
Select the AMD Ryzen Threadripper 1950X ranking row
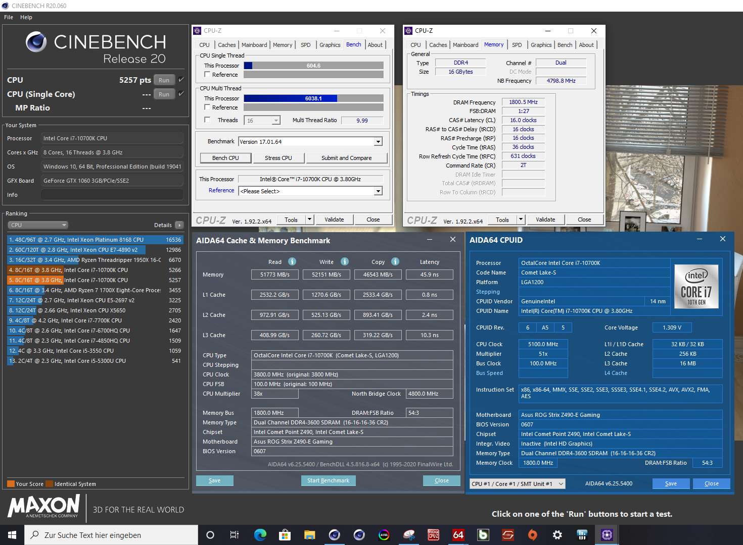point(95,260)
